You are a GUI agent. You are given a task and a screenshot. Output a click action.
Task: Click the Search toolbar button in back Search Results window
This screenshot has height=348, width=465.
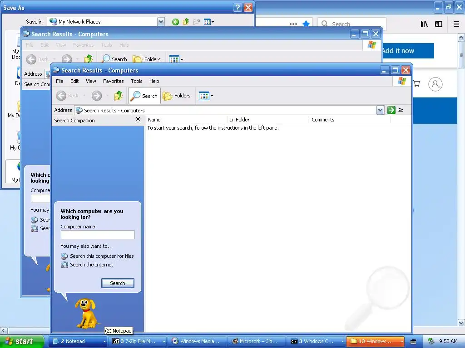(114, 59)
